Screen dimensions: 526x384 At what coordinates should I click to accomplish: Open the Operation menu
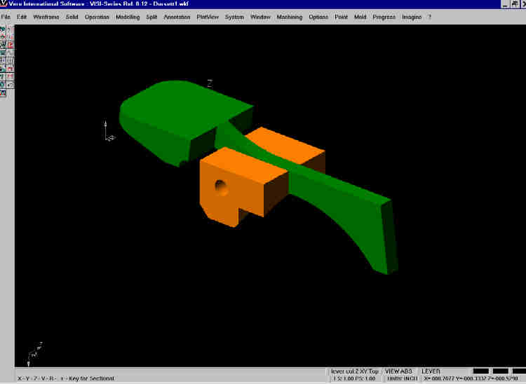(x=97, y=17)
